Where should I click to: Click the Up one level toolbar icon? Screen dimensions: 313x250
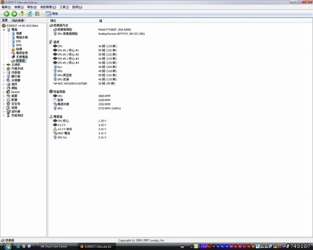pos(22,14)
